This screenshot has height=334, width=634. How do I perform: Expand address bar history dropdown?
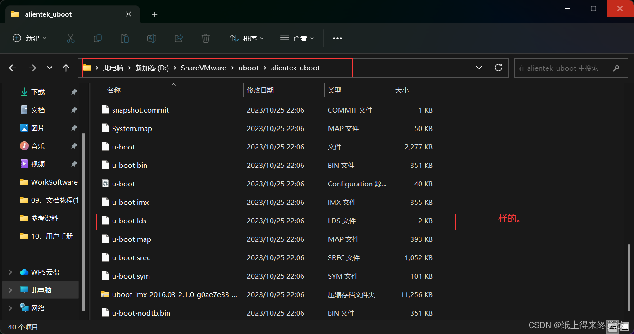point(479,68)
